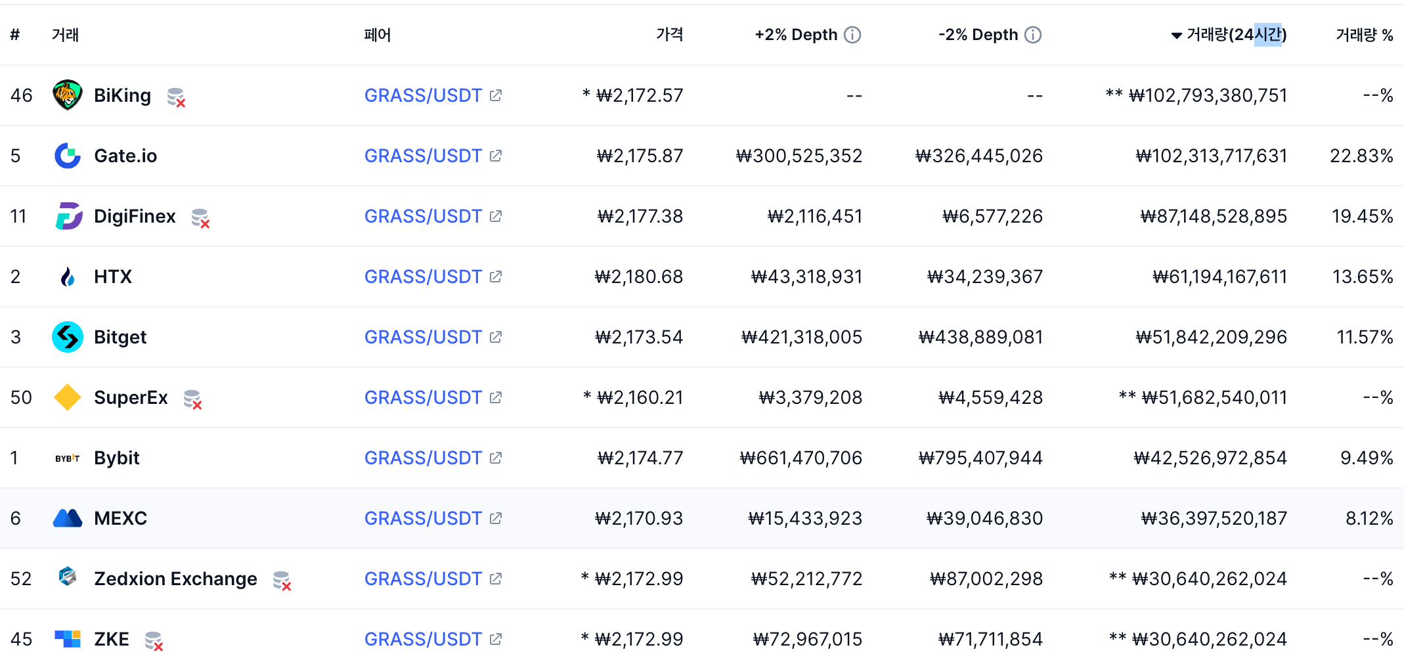Click the no-reserve-data icon beside ZKE
1404x662 pixels.
click(154, 641)
